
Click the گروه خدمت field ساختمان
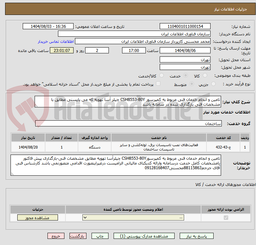point(129,124)
